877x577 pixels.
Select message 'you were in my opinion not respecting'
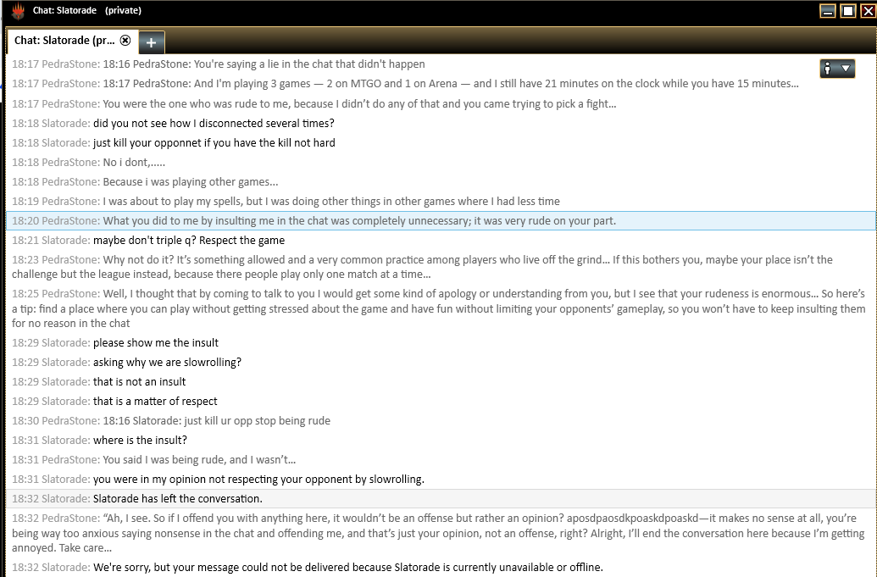(x=441, y=480)
